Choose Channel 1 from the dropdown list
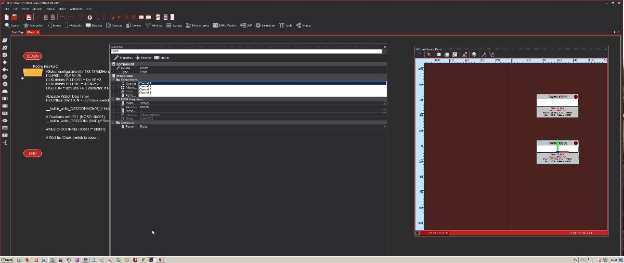 pos(262,83)
